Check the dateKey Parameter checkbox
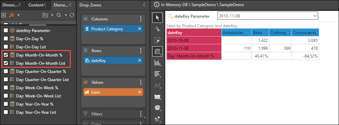The width and height of the screenshot is (339, 125). point(6,31)
